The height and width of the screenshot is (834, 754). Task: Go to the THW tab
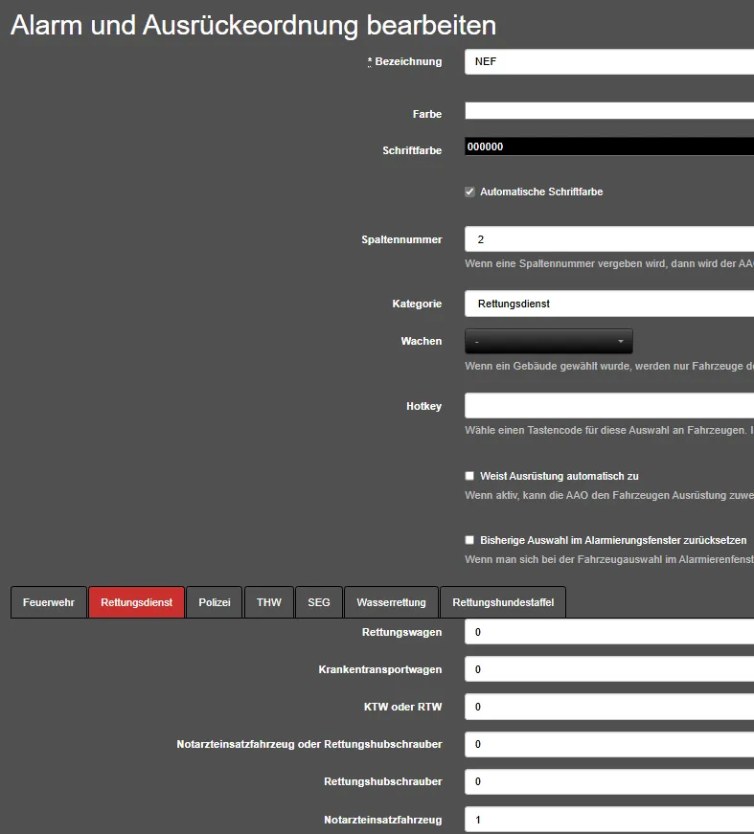(x=269, y=602)
